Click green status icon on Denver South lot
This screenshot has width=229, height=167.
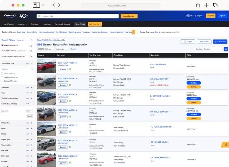tap(70, 147)
